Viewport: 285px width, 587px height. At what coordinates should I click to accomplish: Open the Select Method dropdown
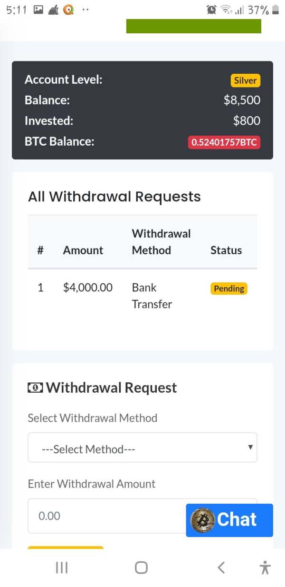(142, 448)
